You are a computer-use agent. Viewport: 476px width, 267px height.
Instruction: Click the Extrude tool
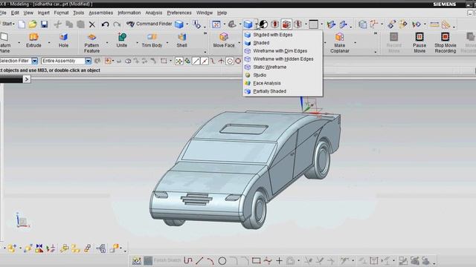(33, 41)
